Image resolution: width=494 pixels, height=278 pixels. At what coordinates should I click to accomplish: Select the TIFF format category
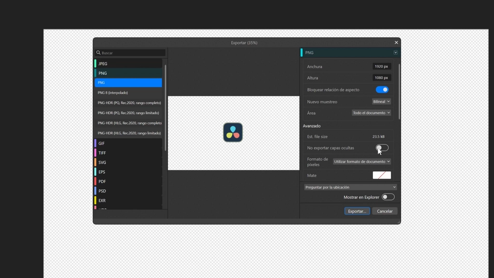[x=128, y=153]
